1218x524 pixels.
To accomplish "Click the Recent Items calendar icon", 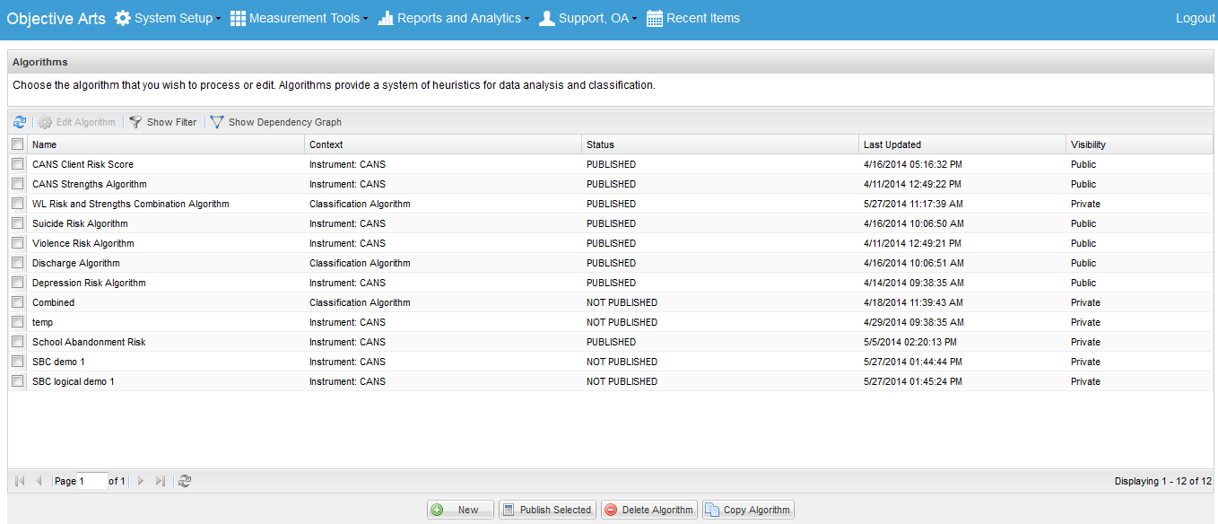I will pos(655,18).
